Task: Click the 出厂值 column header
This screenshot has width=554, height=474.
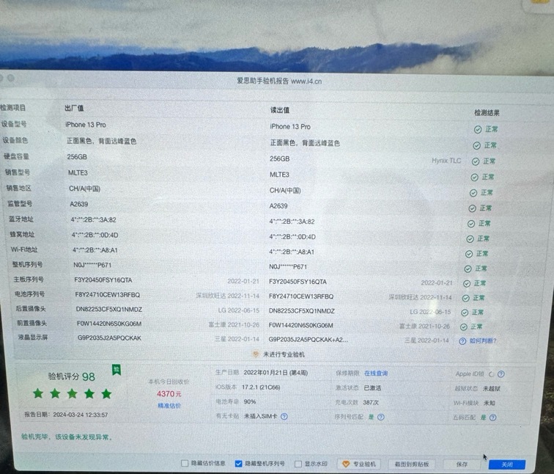Action: [74, 109]
